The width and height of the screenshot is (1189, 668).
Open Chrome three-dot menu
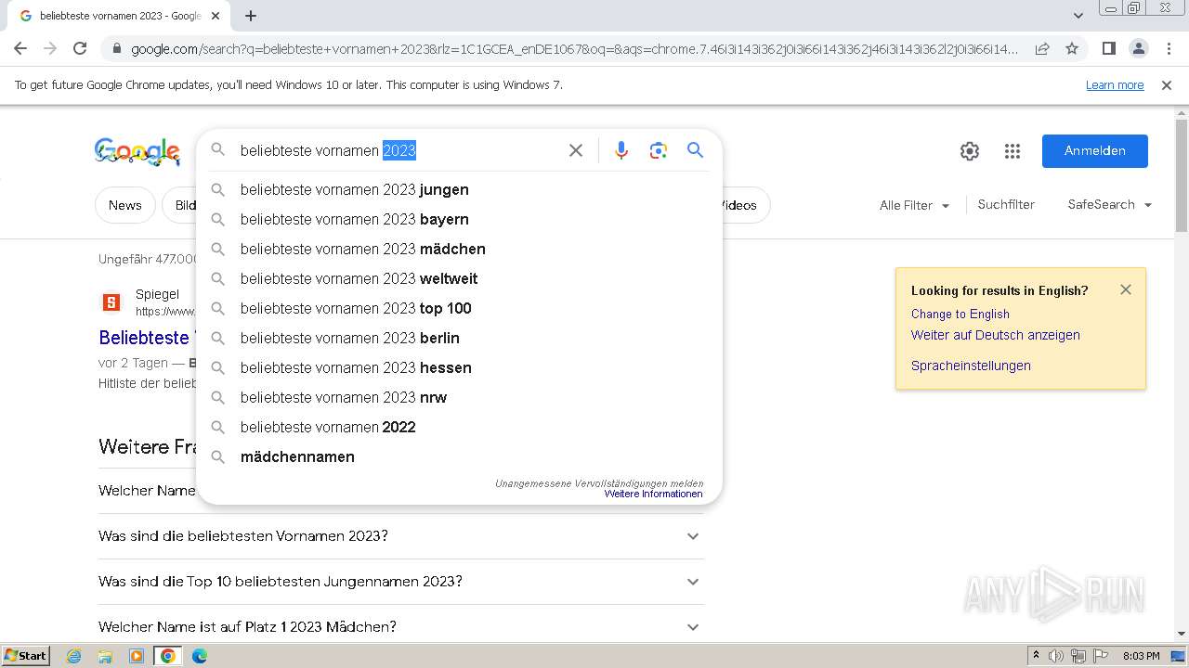coord(1169,48)
